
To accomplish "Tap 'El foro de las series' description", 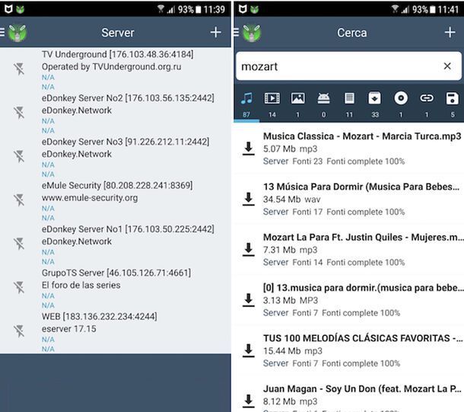I will 81,286.
